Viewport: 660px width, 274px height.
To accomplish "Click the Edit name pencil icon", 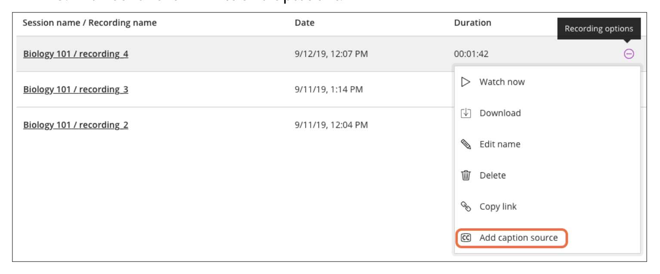I will (466, 144).
